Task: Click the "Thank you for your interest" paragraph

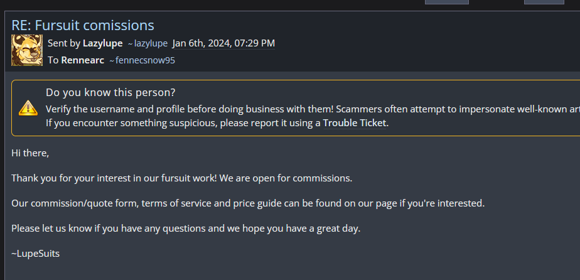Action: pos(182,178)
